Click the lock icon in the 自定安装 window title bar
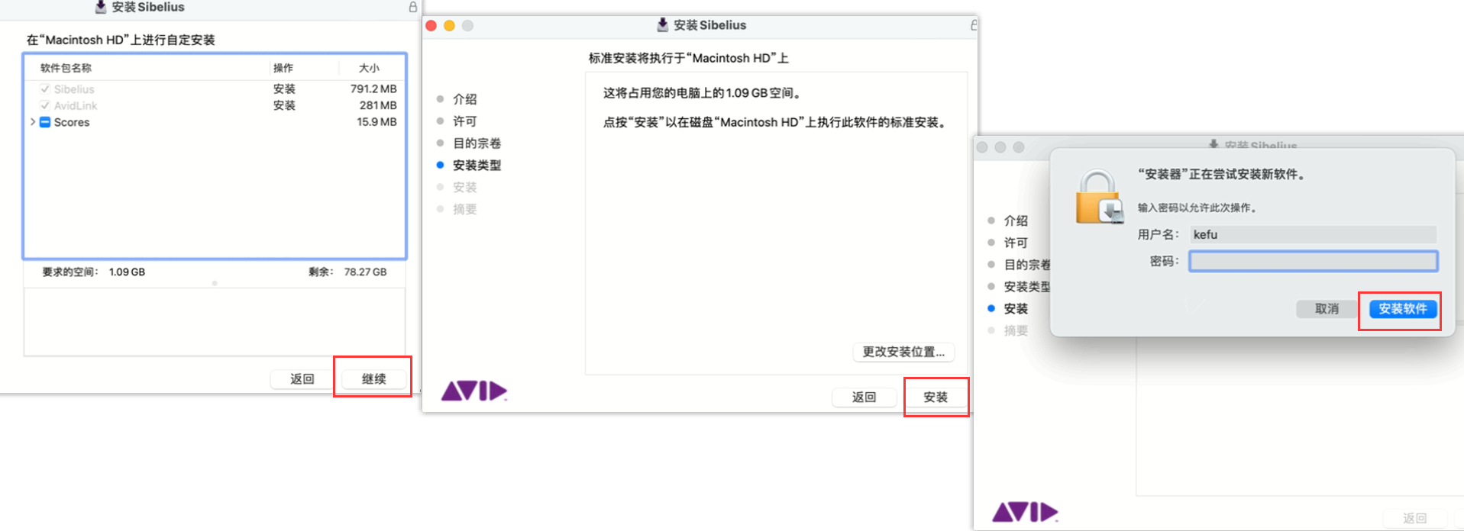The image size is (1464, 531). coord(412,7)
